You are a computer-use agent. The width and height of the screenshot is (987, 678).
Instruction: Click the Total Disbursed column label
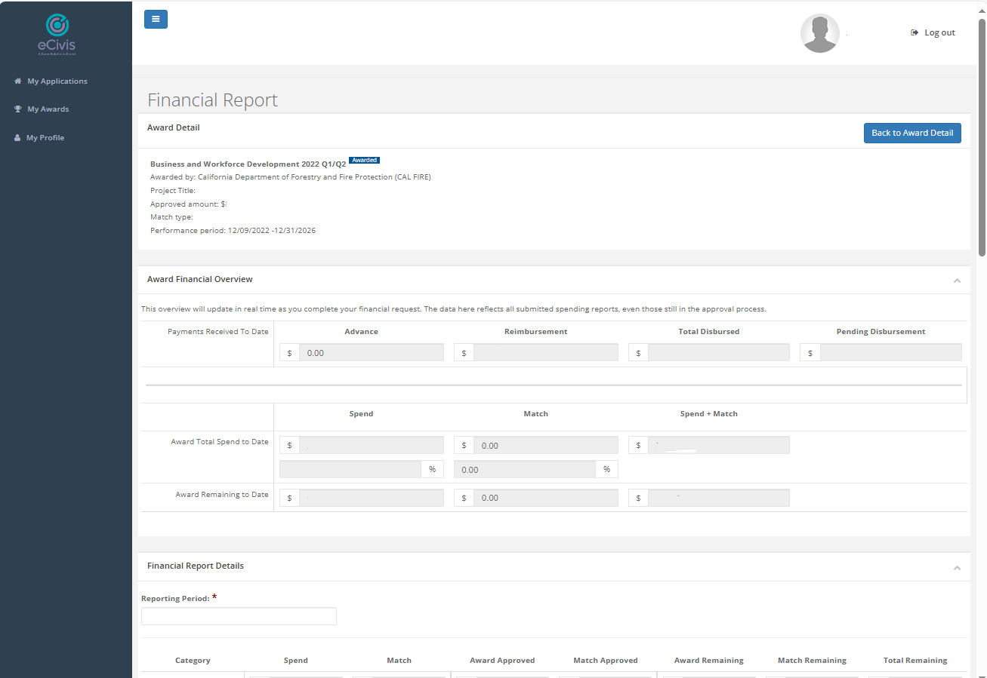pyautogui.click(x=709, y=332)
